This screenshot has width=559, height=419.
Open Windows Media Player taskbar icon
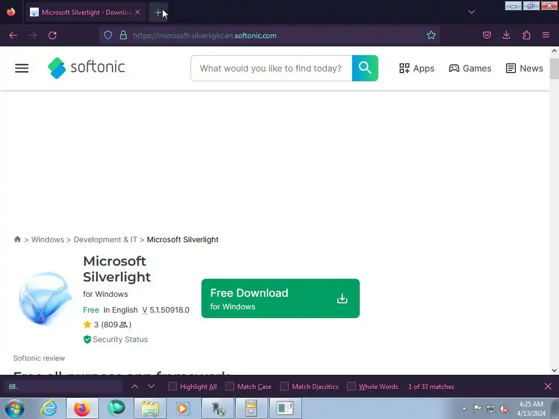tap(183, 408)
